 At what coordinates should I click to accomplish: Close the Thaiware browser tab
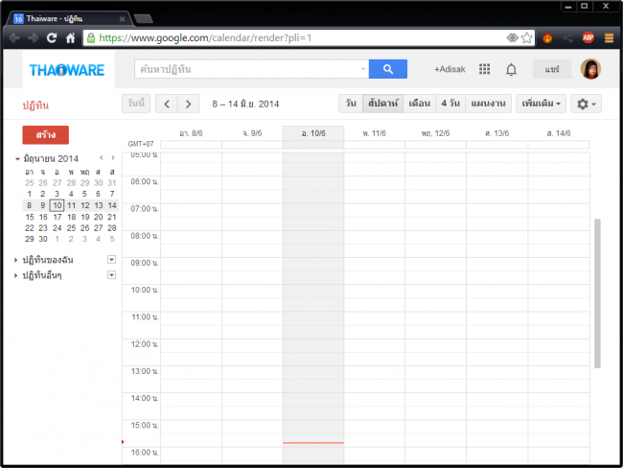coord(122,18)
